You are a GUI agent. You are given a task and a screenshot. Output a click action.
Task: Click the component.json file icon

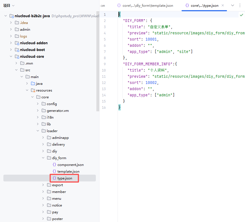[54, 165]
